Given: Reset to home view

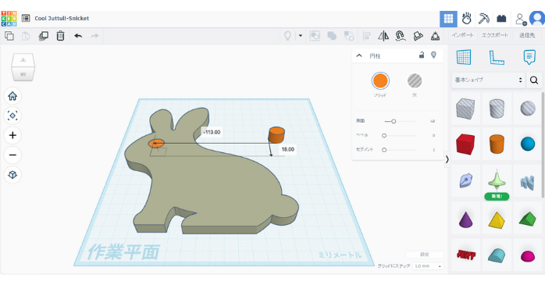Looking at the screenshot, I should pos(12,96).
